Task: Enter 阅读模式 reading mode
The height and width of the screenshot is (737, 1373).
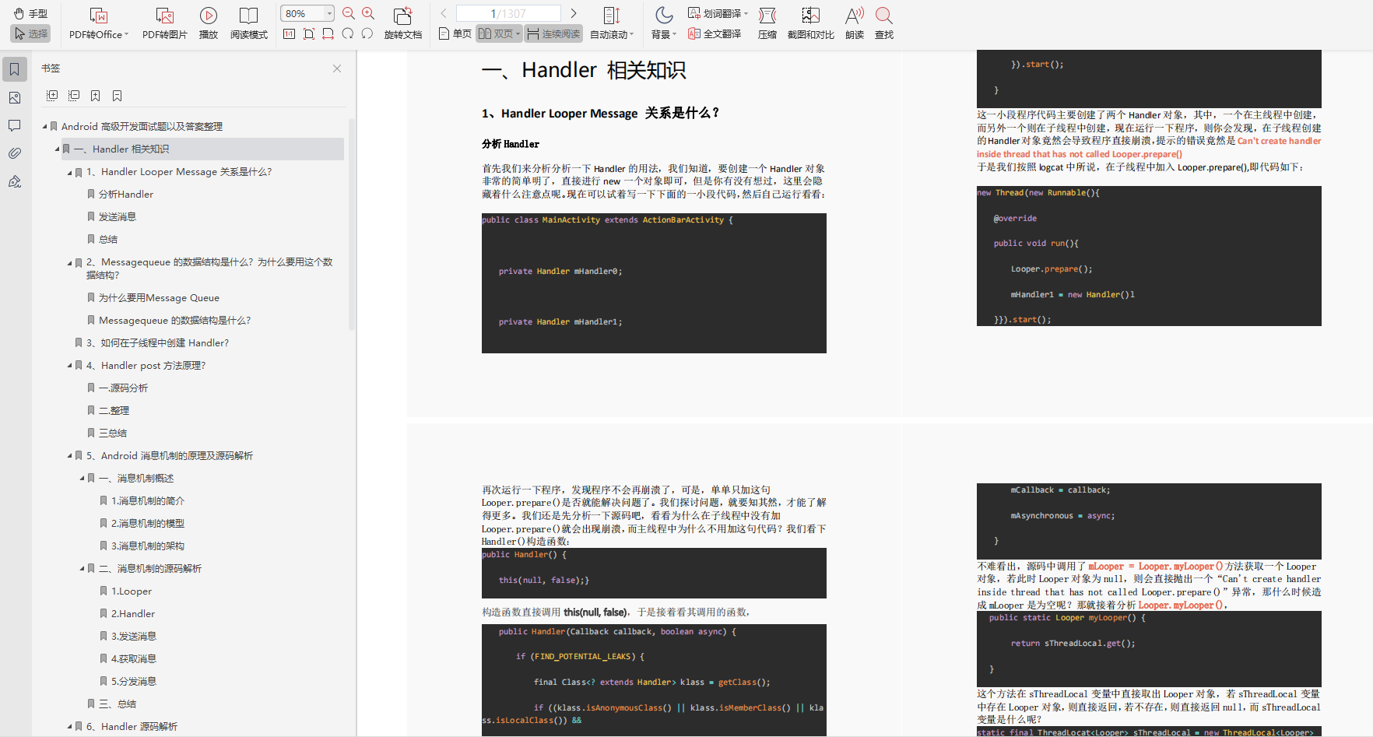Action: coord(249,23)
